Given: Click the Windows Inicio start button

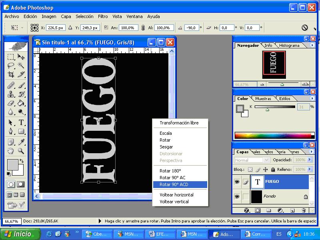Looking at the screenshot, I should click(20, 234).
